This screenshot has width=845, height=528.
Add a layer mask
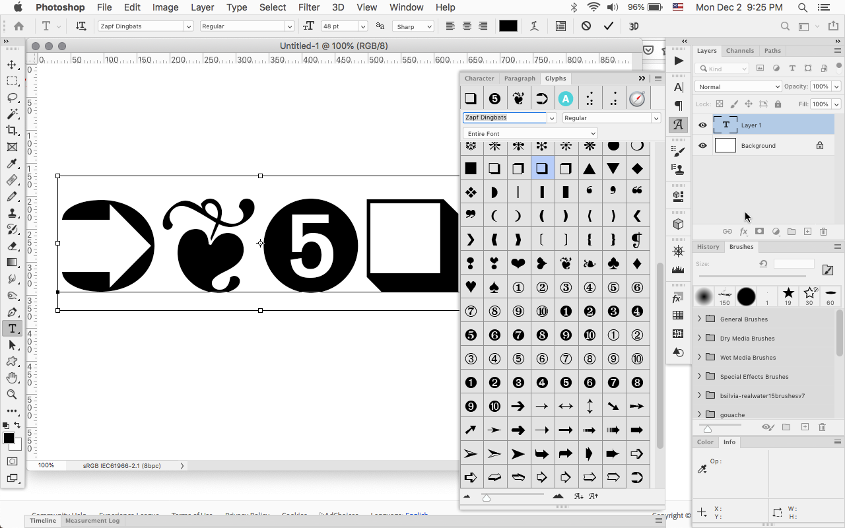pos(759,232)
